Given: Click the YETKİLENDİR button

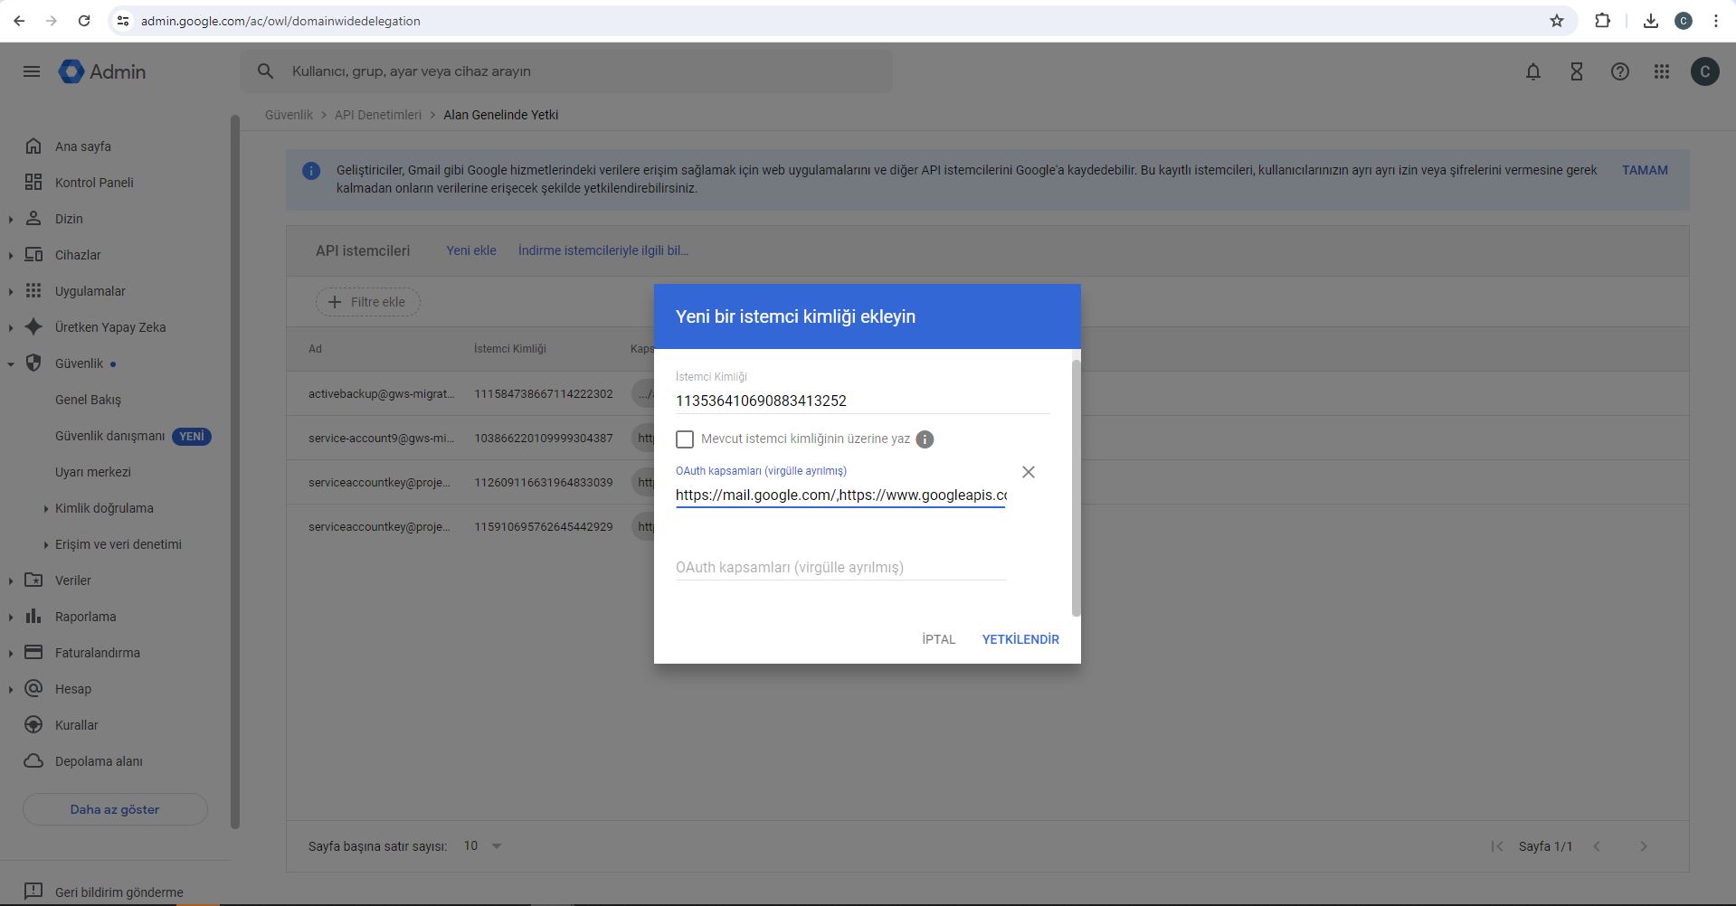Looking at the screenshot, I should pos(1020,639).
